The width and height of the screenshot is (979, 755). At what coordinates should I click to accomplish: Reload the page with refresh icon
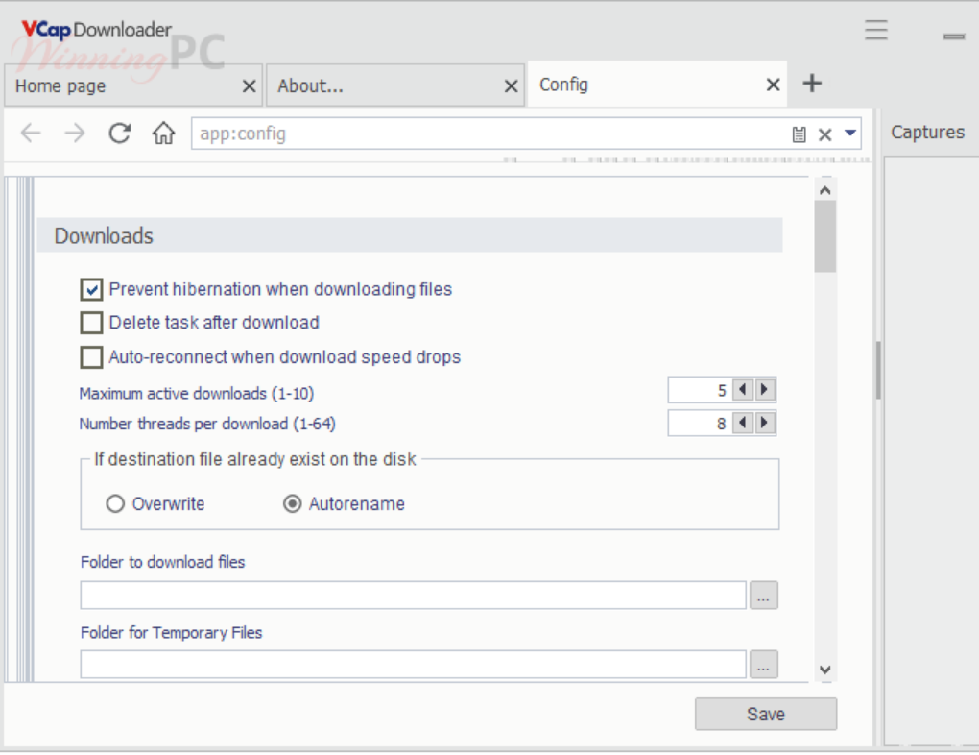pos(119,134)
